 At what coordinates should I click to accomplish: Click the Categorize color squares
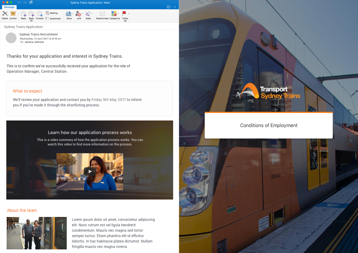pyautogui.click(x=114, y=14)
